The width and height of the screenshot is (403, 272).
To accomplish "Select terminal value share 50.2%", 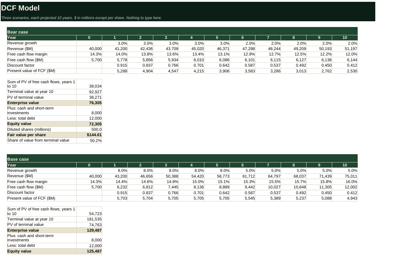I will [x=89, y=141].
